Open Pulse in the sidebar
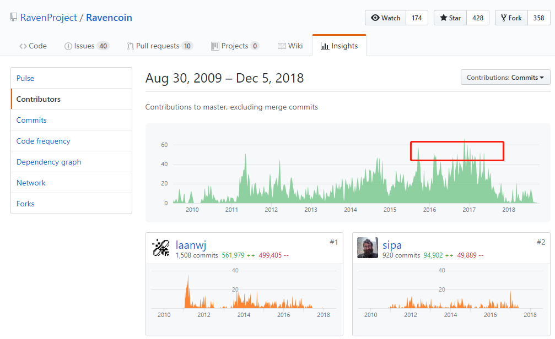The width and height of the screenshot is (555, 339). pos(72,78)
